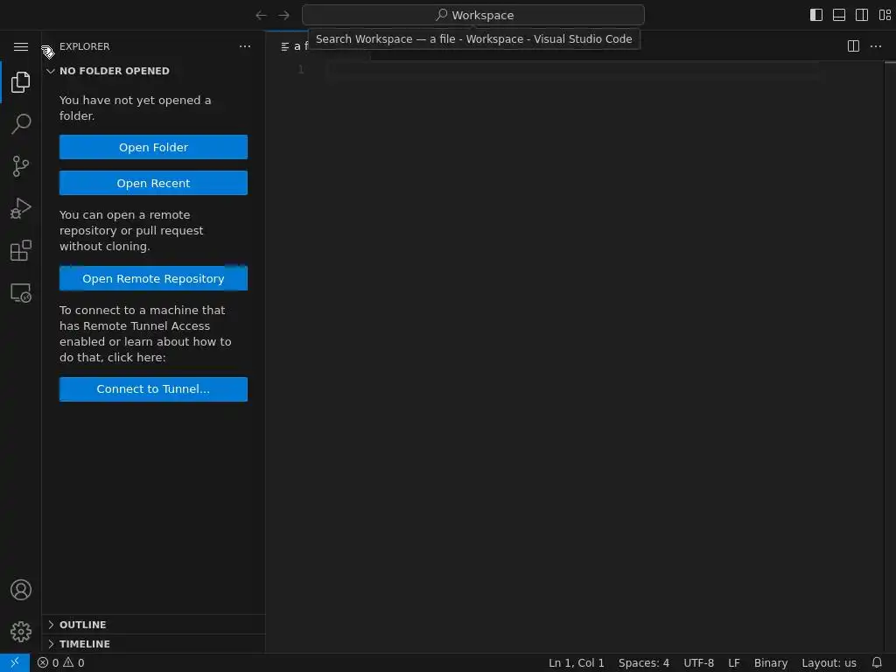Toggle the primary side bar

pos(816,16)
